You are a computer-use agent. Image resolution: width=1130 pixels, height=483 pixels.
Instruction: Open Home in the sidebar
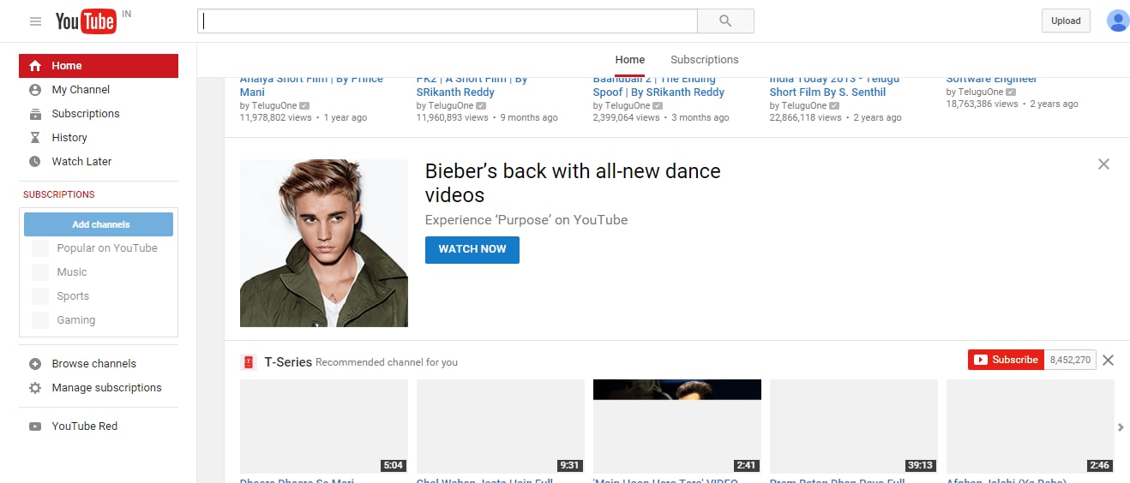pyautogui.click(x=99, y=66)
